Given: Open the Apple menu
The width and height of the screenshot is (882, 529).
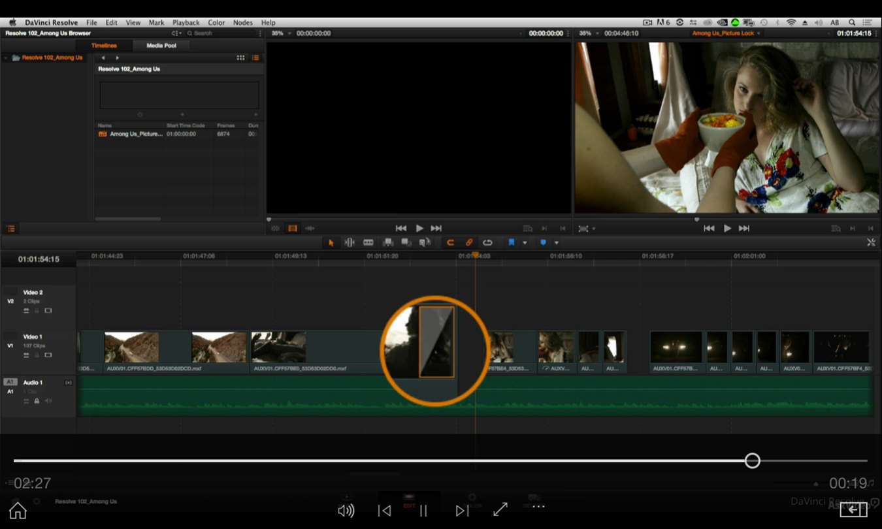Looking at the screenshot, I should 12,22.
